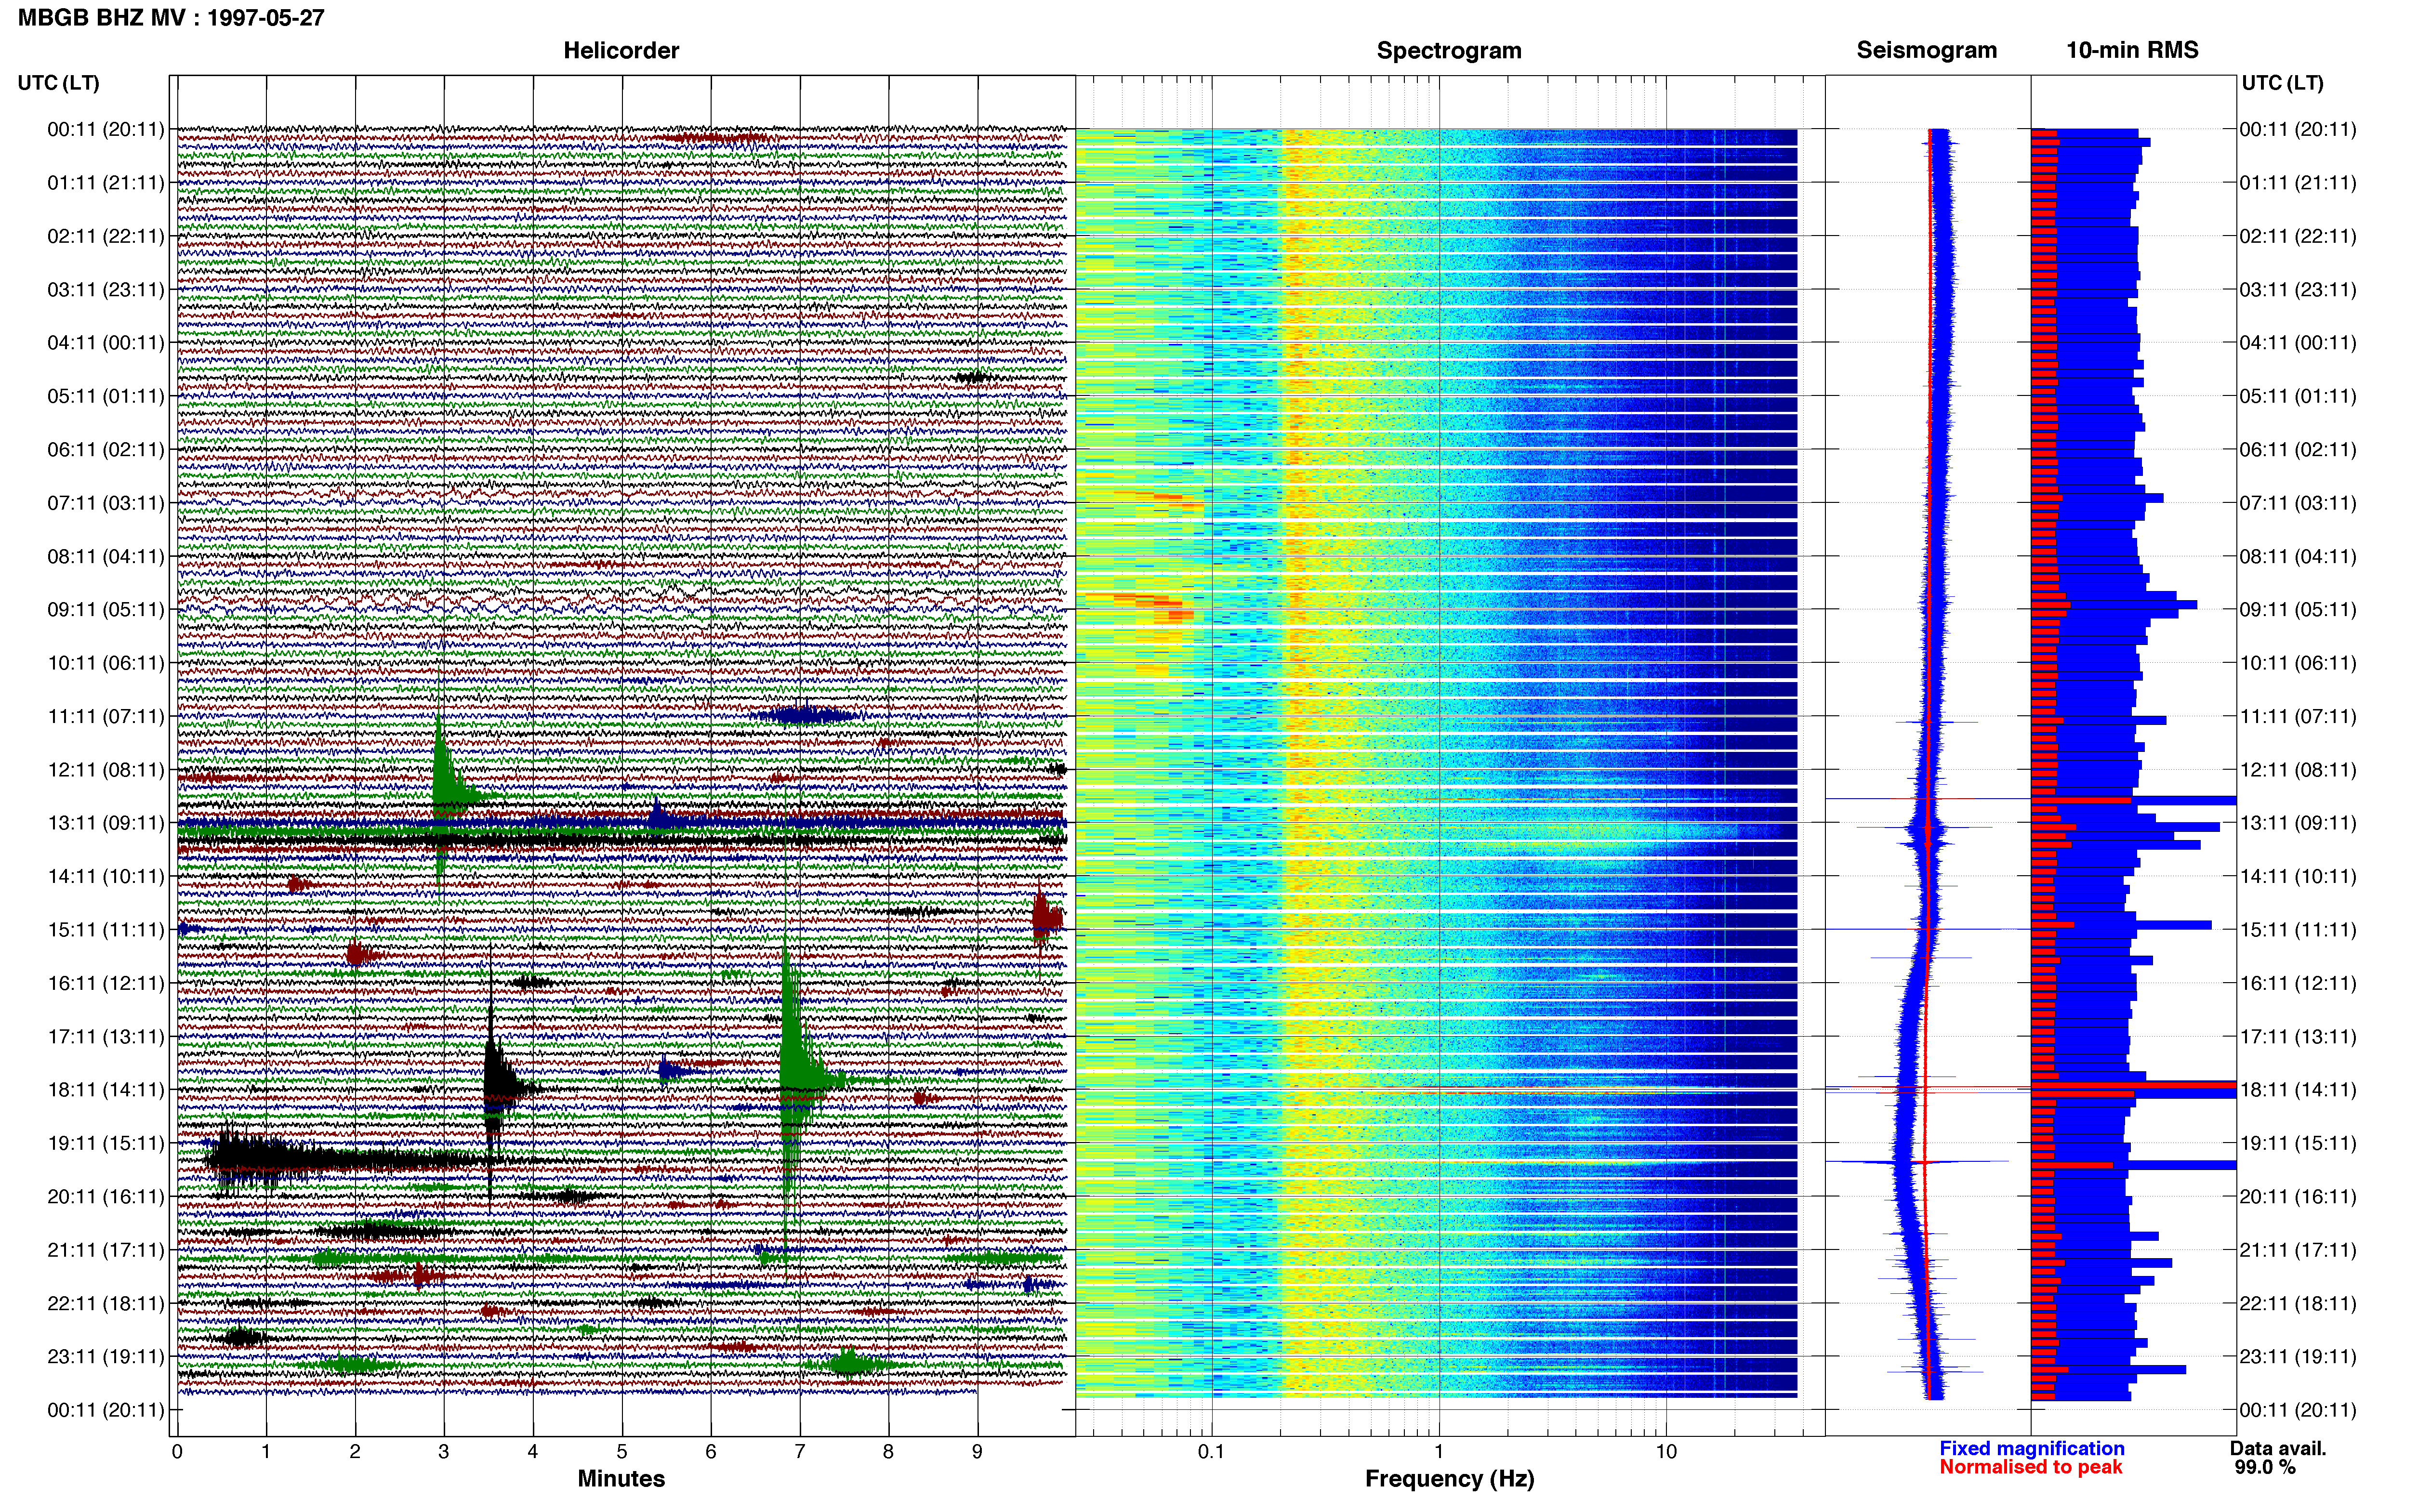
Task: Click the left-axis time label '08:11 (04:11)'
Action: tap(105, 556)
